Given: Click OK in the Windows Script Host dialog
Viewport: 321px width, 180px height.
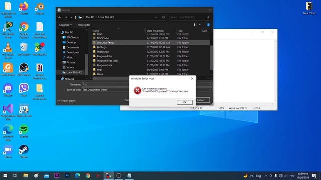Looking at the screenshot, I should coord(184,102).
